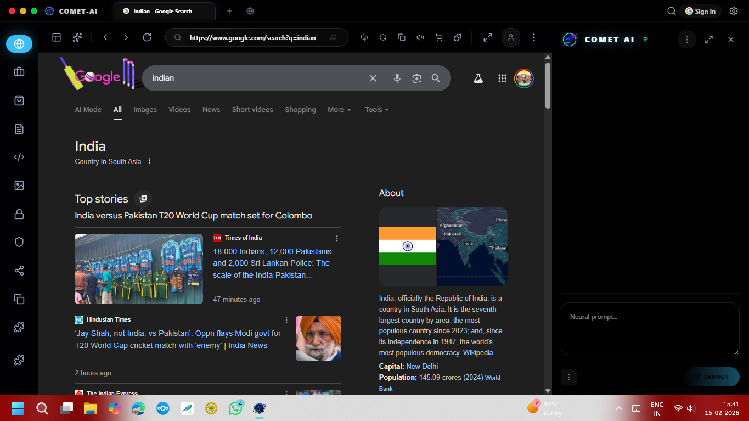Open Google Lens camera search icon
749x421 pixels.
[417, 78]
